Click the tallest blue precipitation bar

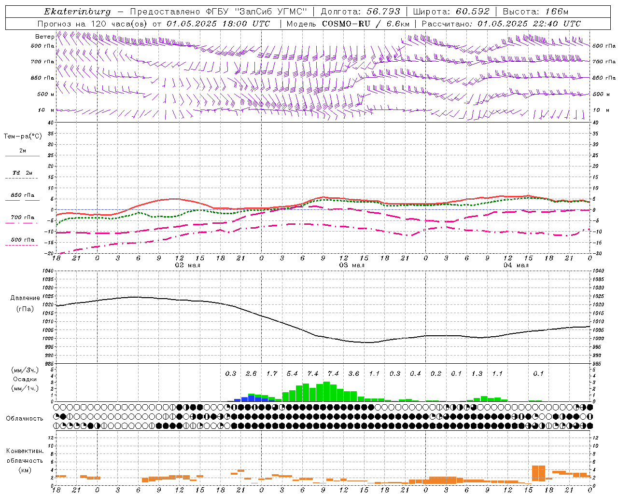pyautogui.click(x=251, y=398)
